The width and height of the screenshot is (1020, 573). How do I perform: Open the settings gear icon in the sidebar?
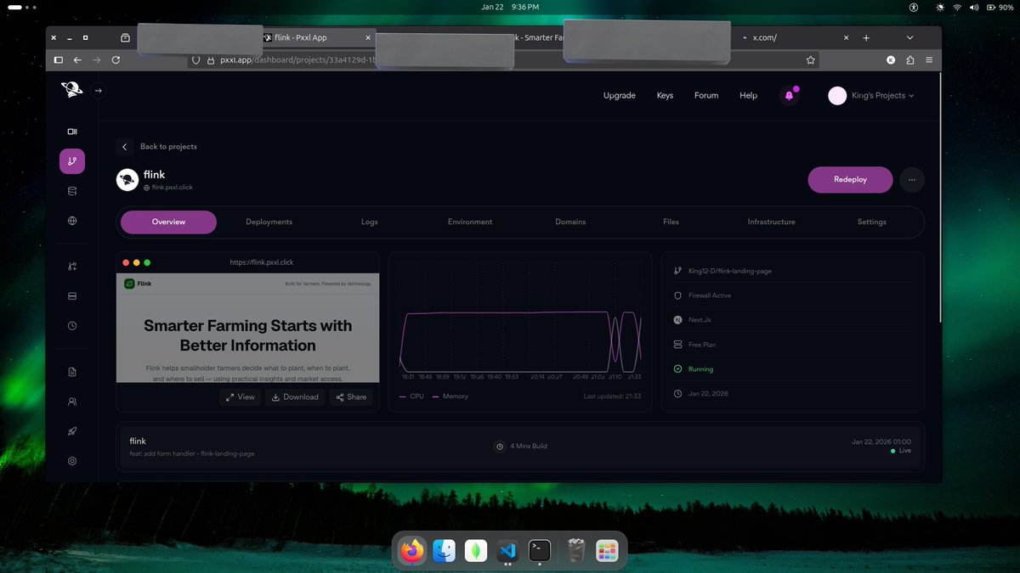[72, 461]
